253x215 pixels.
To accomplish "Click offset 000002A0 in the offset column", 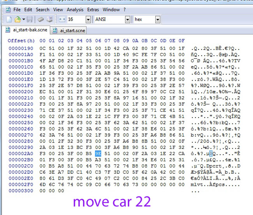I will pos(21,153).
